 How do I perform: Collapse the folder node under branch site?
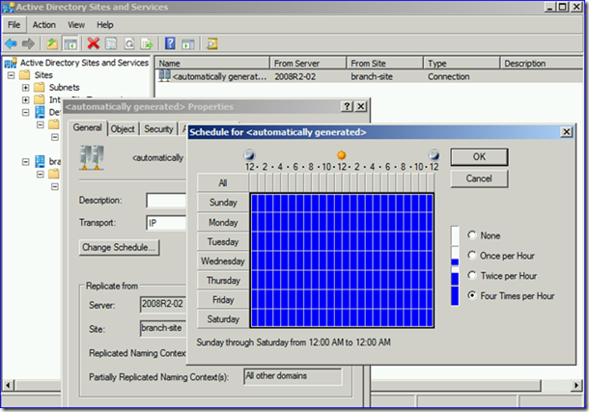41,174
